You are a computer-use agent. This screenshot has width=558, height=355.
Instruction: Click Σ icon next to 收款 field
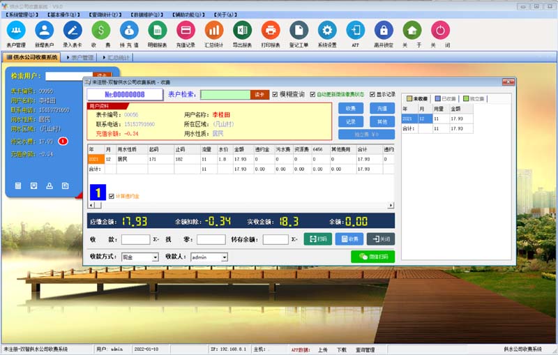pyautogui.click(x=156, y=239)
